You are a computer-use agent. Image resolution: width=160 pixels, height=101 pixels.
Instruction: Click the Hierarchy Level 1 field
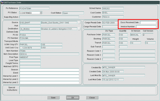(x=49, y=76)
